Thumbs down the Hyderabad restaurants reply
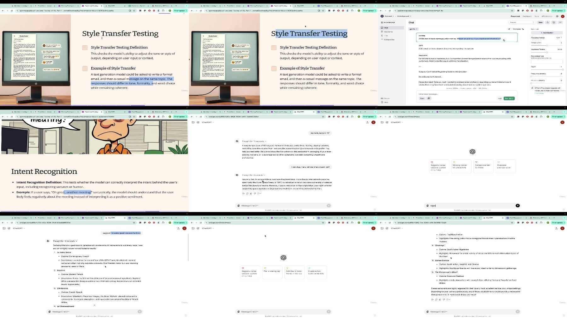 pos(444,299)
